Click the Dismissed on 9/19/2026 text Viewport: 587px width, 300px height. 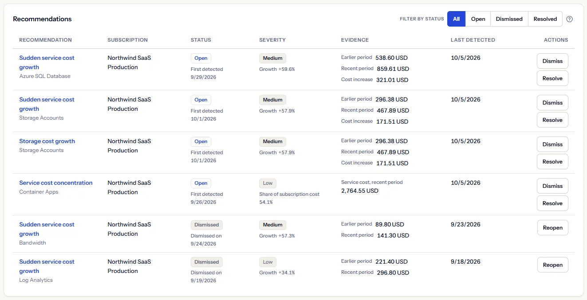[206, 277]
